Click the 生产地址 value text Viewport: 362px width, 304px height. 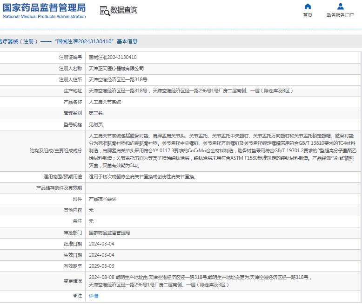pos(191,91)
